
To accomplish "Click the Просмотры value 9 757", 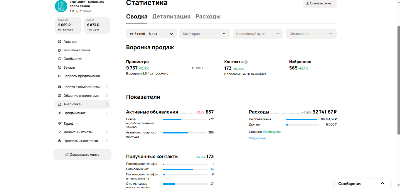I will coord(132,68).
